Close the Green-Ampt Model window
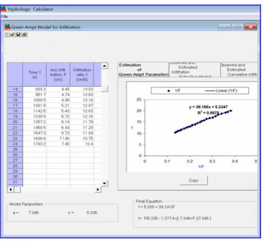The width and height of the screenshot is (263, 242). 251,27
